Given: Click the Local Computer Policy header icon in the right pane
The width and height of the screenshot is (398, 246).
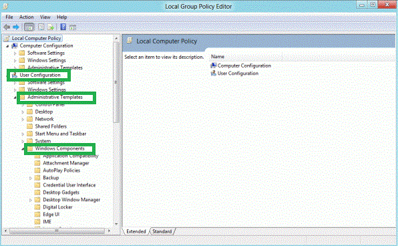Looking at the screenshot, I should pyautogui.click(x=130, y=40).
